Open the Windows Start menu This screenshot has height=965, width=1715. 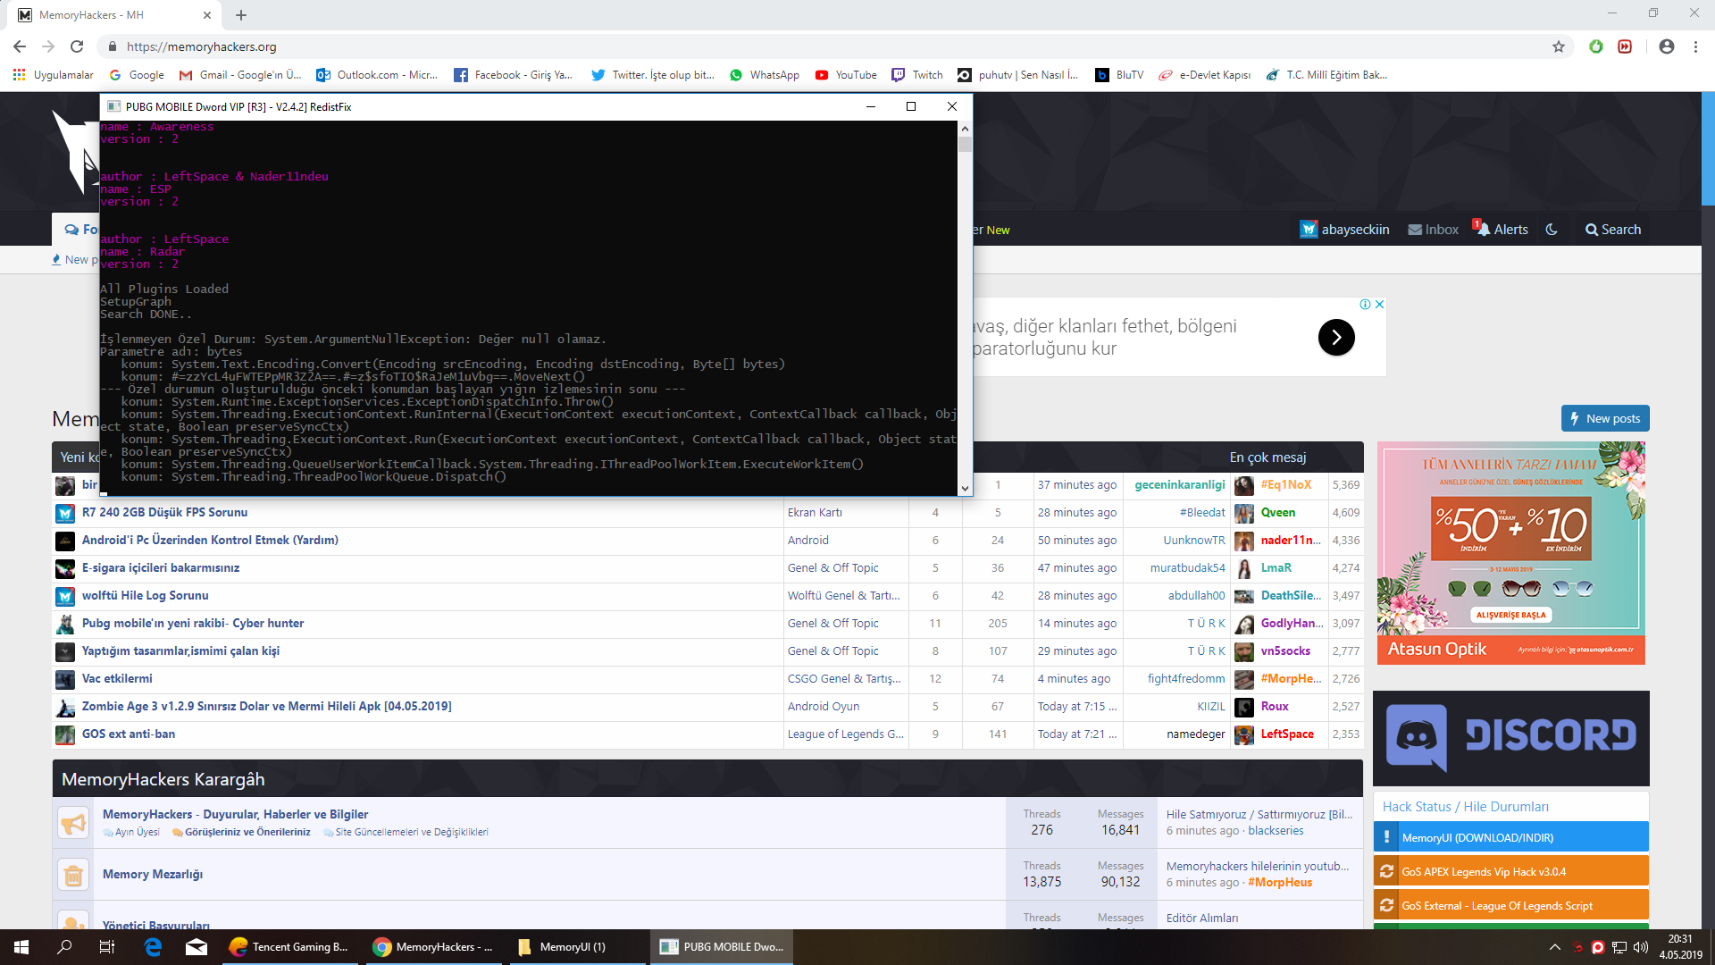pos(21,947)
